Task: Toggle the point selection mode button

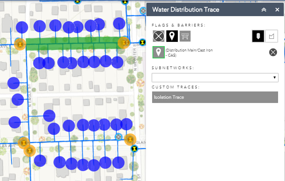Action: (258, 36)
